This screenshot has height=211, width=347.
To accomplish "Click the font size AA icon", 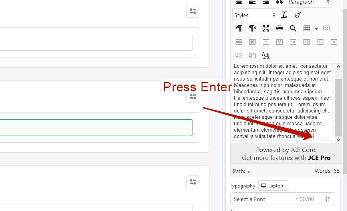I will click(266, 55).
